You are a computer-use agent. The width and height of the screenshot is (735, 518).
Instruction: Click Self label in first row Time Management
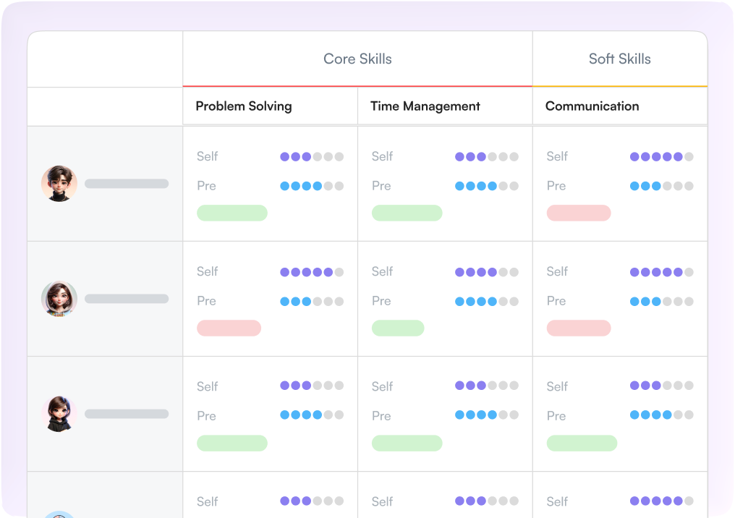coord(382,156)
